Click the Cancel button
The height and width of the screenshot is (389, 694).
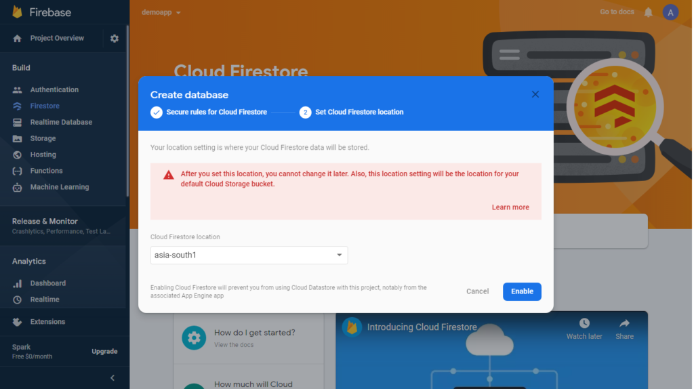pyautogui.click(x=477, y=291)
